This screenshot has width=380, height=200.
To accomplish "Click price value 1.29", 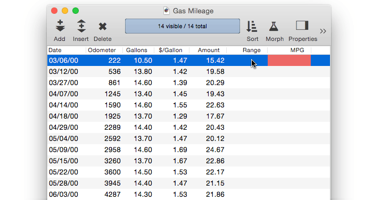I will [x=180, y=116].
